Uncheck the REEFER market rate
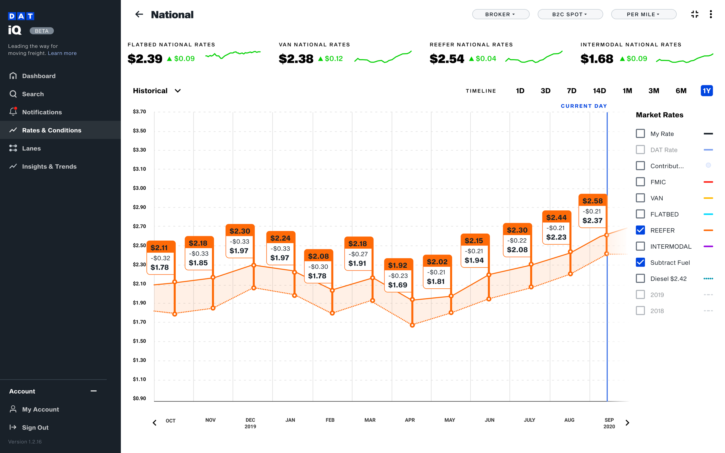The height and width of the screenshot is (453, 725). click(x=641, y=230)
